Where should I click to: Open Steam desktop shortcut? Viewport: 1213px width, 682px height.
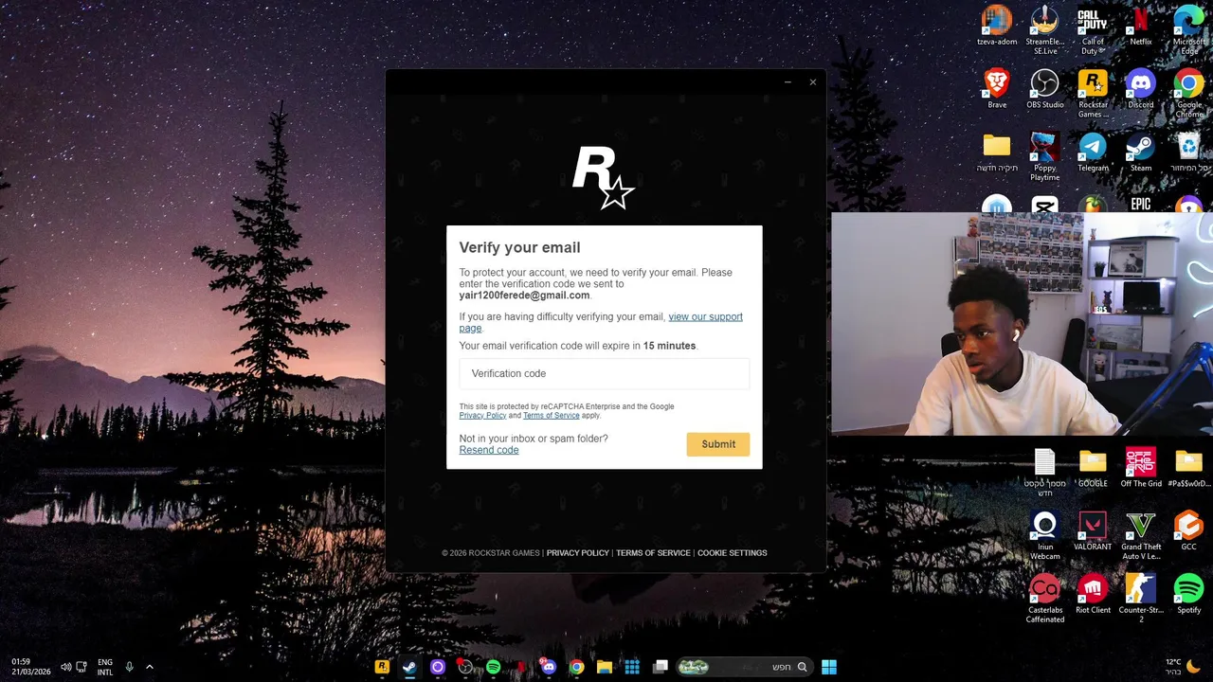(x=1141, y=153)
